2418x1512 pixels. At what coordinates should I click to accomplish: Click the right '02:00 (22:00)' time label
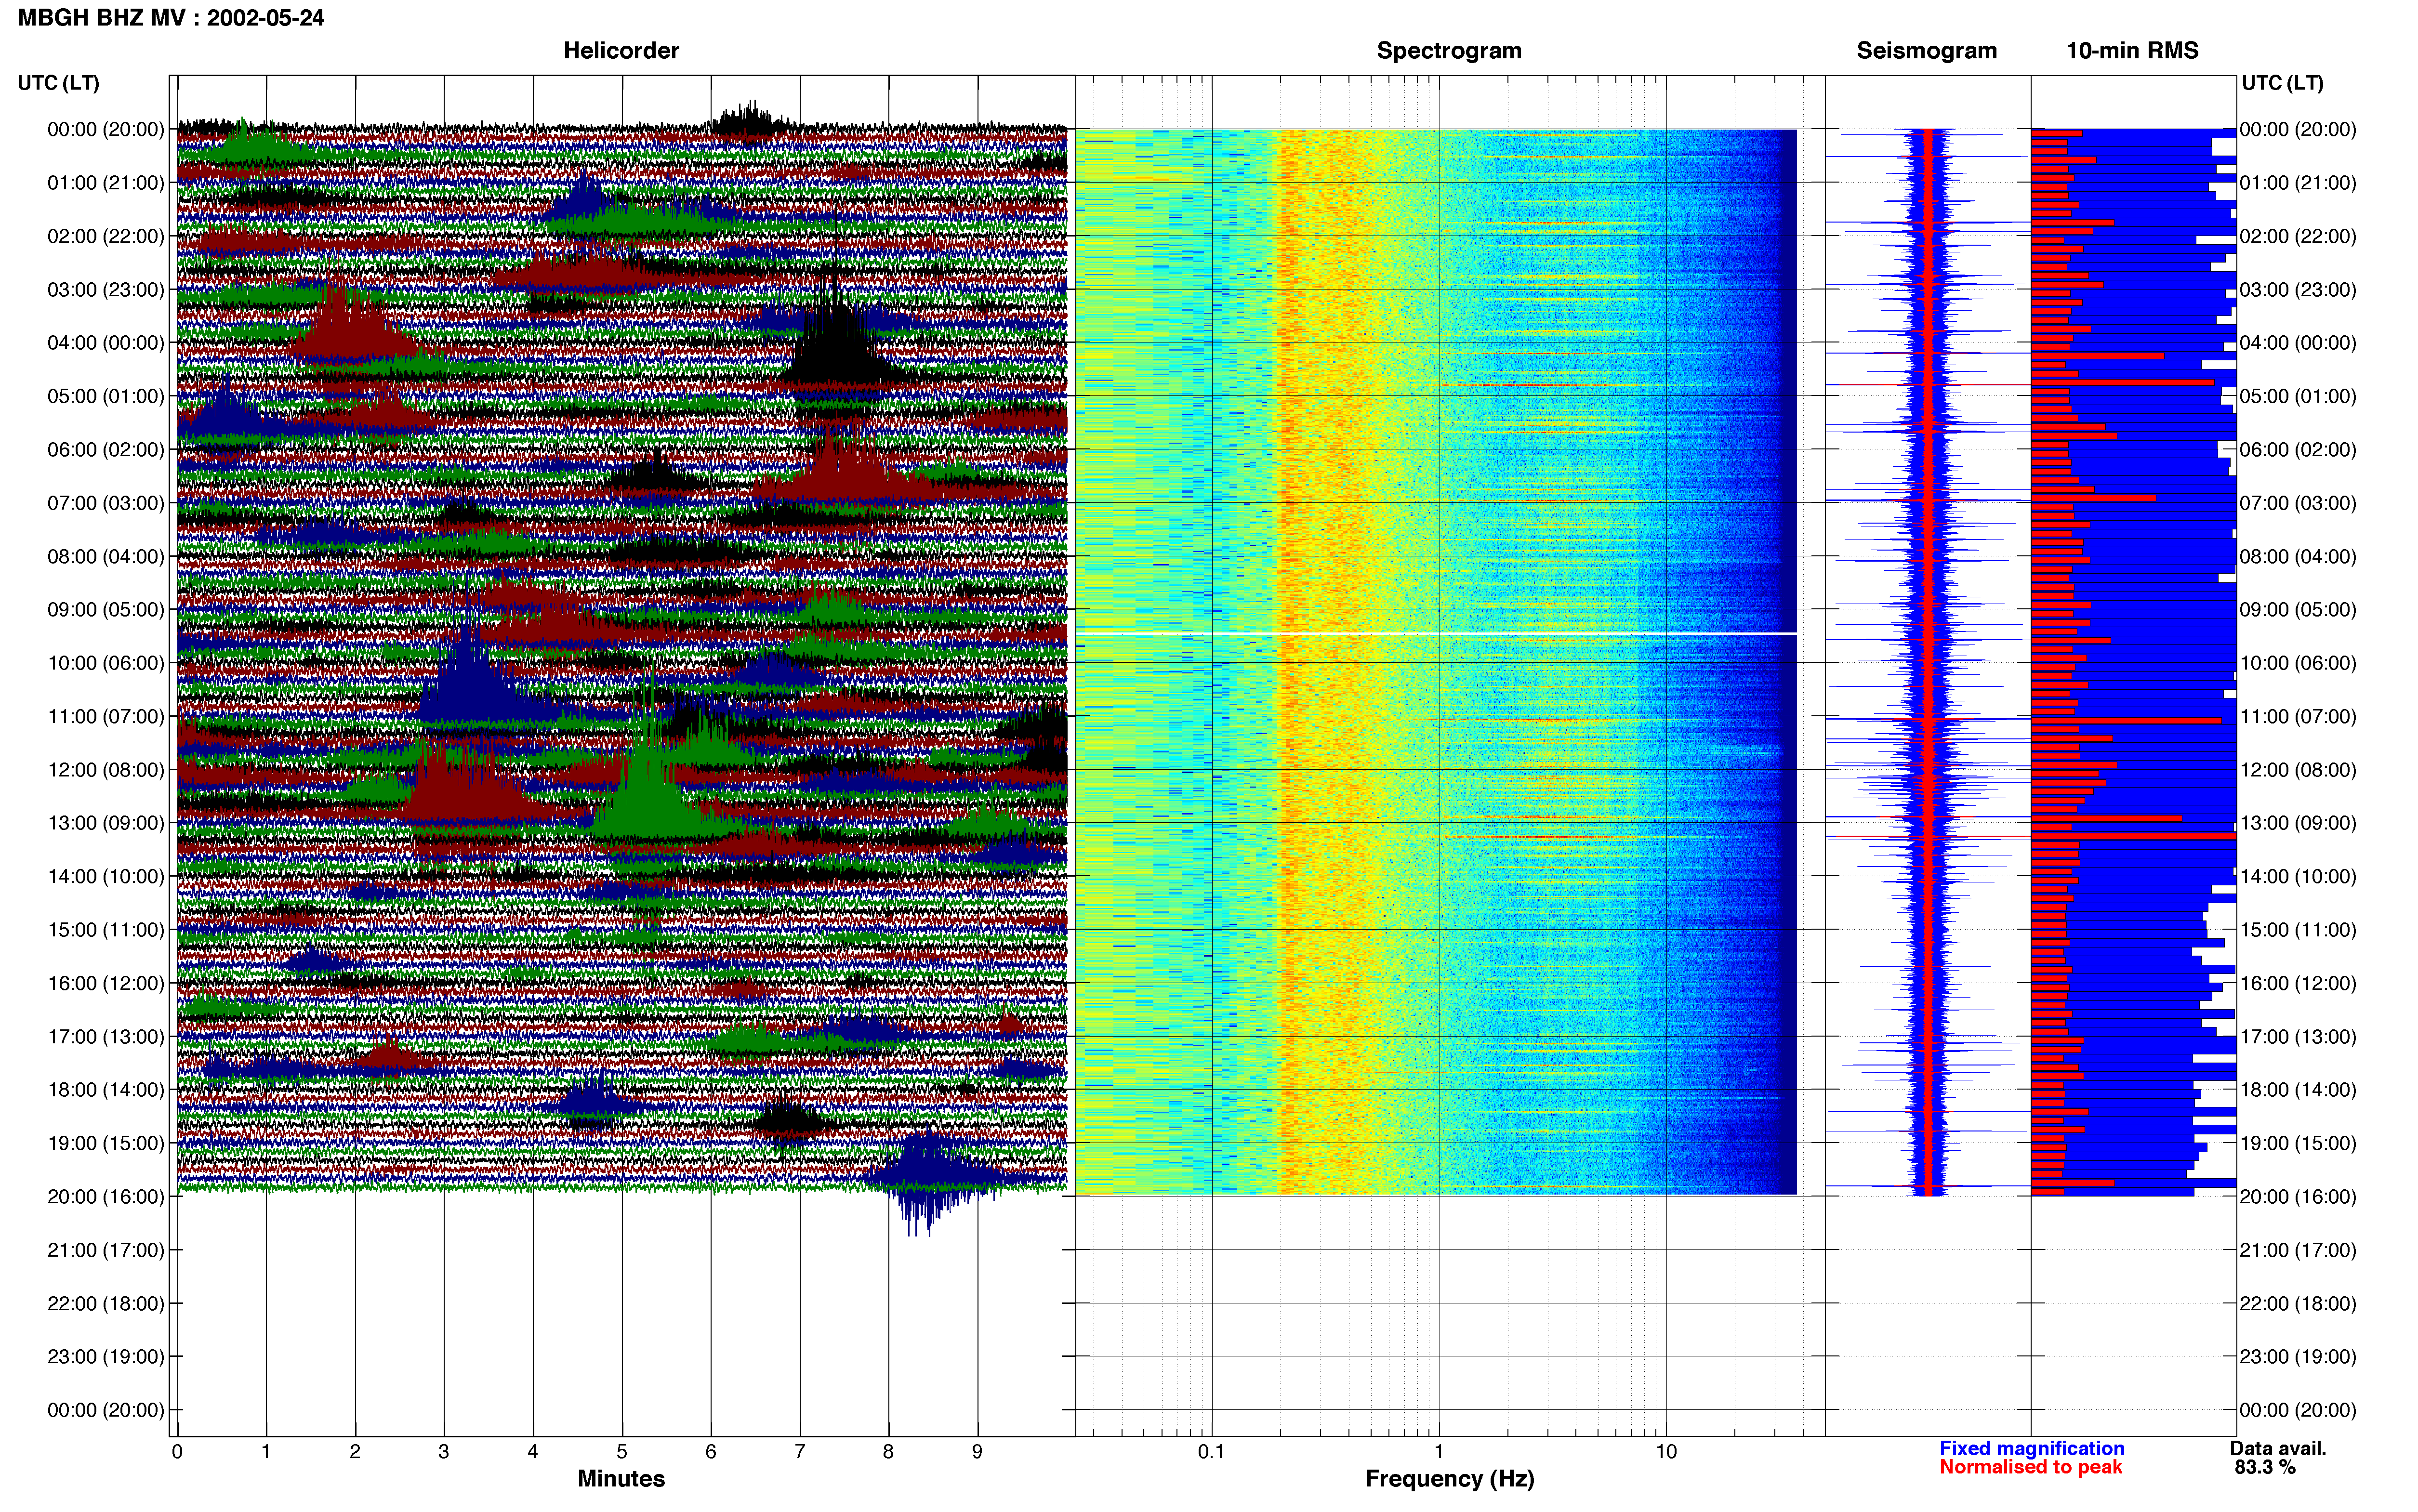point(2298,236)
